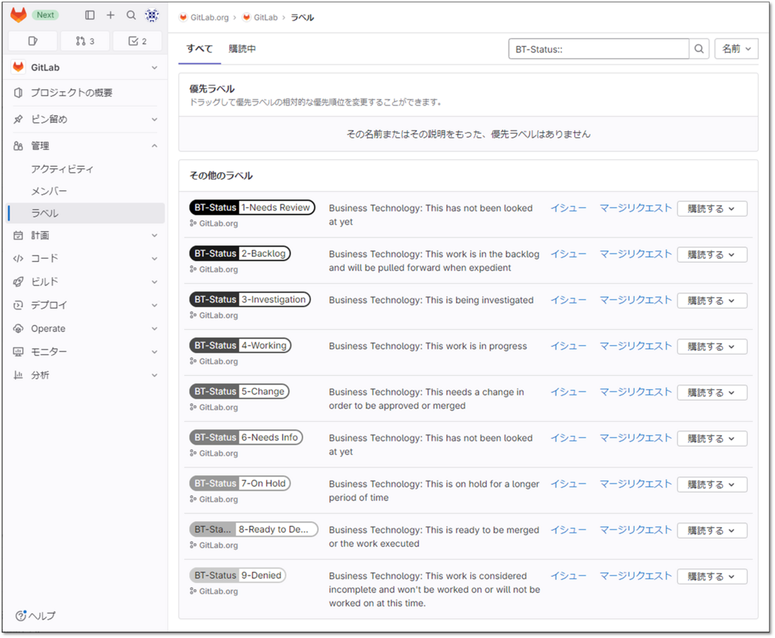Open 購読する dropdown for 8-Ready to De...
Viewport: 775px width, 638px height.
point(712,530)
